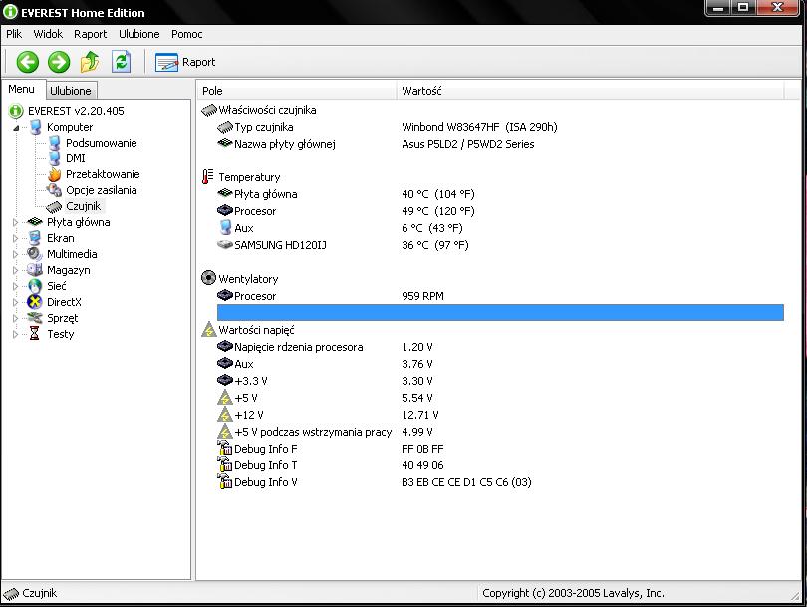Click the Sprzęt hardware icon
This screenshot has height=607, width=807.
click(x=35, y=318)
